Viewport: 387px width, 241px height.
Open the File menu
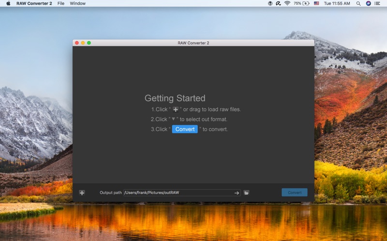coord(60,3)
